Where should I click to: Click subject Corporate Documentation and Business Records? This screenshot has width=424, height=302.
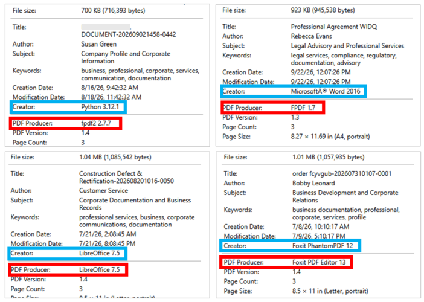pos(135,204)
